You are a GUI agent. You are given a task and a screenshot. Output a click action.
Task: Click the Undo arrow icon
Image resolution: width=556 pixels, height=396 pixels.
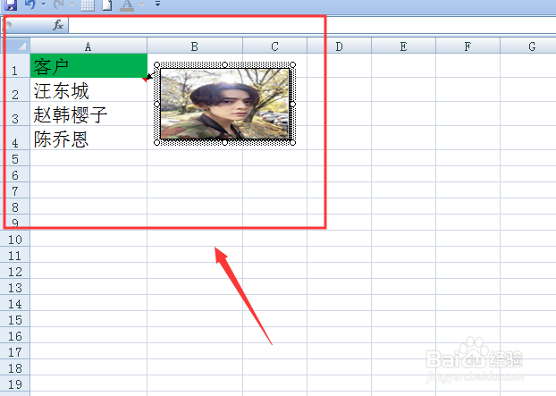pos(30,4)
